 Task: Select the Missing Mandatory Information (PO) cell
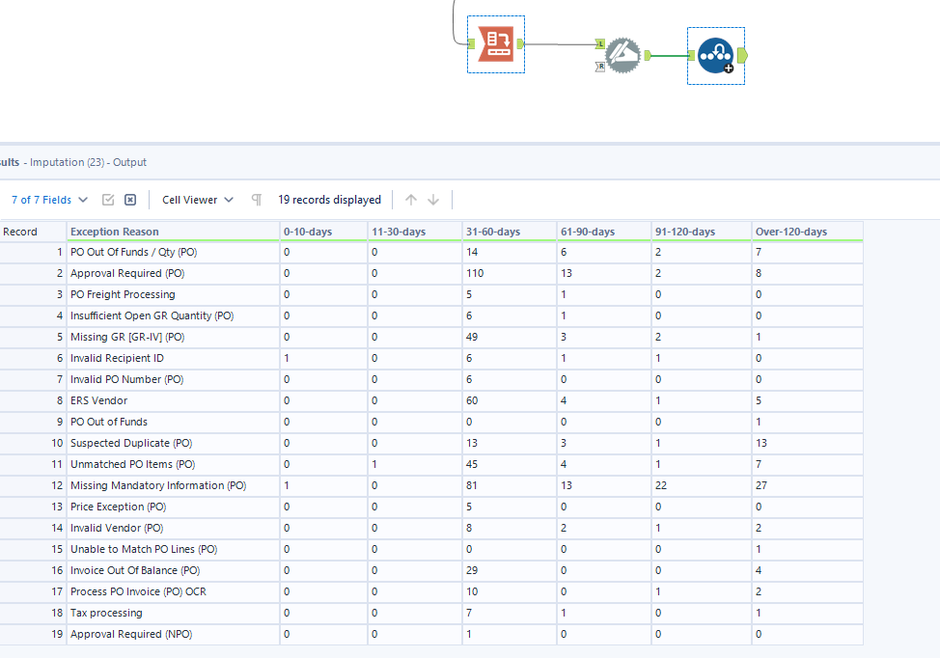158,485
